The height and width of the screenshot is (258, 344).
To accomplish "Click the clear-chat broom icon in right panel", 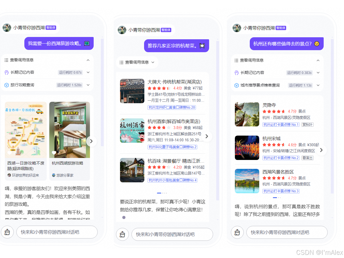I will 237,232.
